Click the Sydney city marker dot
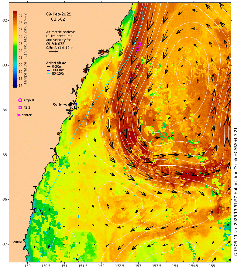This screenshot has width=237, height=270. (x=70, y=105)
